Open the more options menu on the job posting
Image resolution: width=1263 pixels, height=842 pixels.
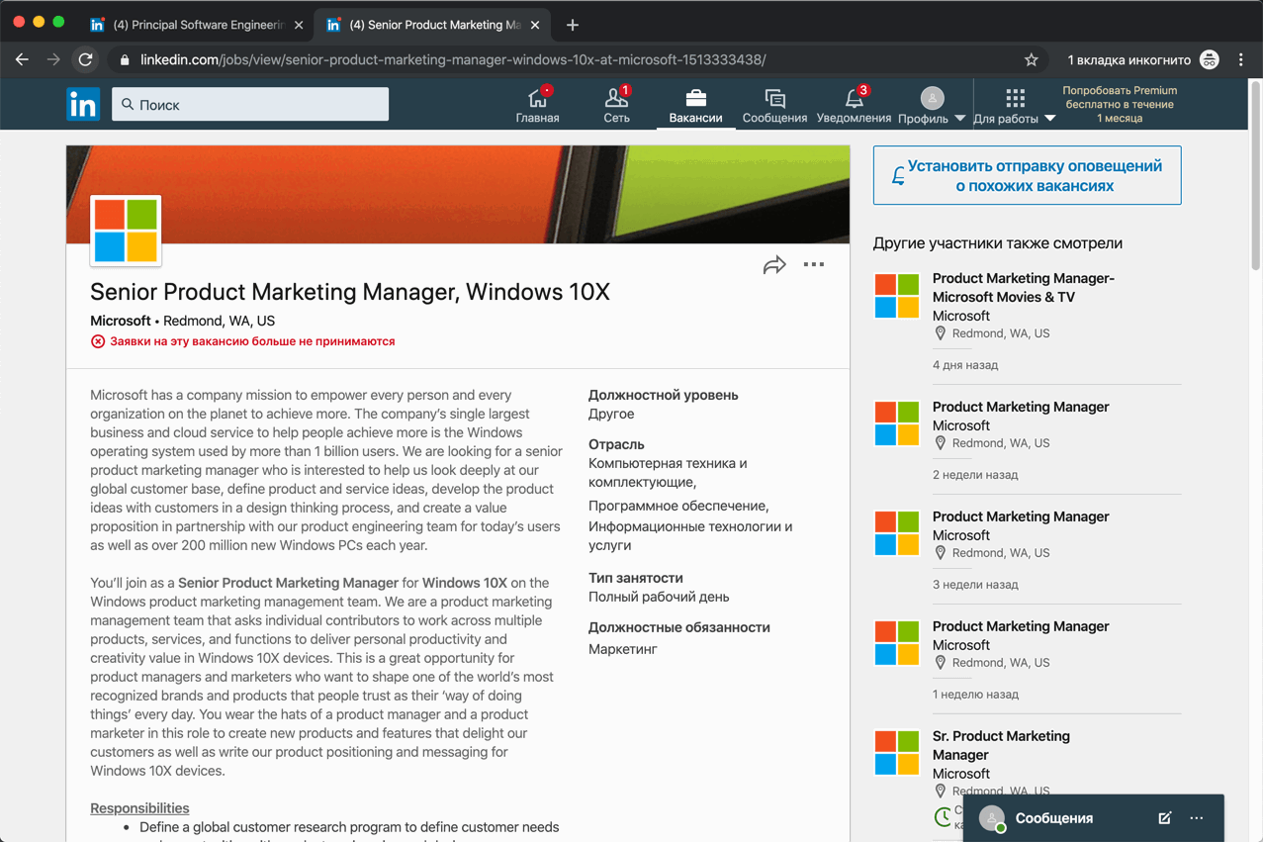pyautogui.click(x=813, y=264)
